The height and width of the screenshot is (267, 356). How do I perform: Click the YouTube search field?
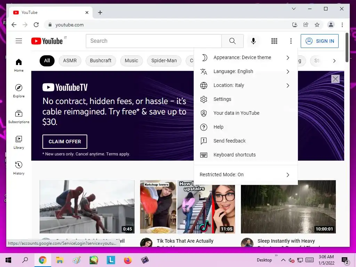tap(154, 41)
